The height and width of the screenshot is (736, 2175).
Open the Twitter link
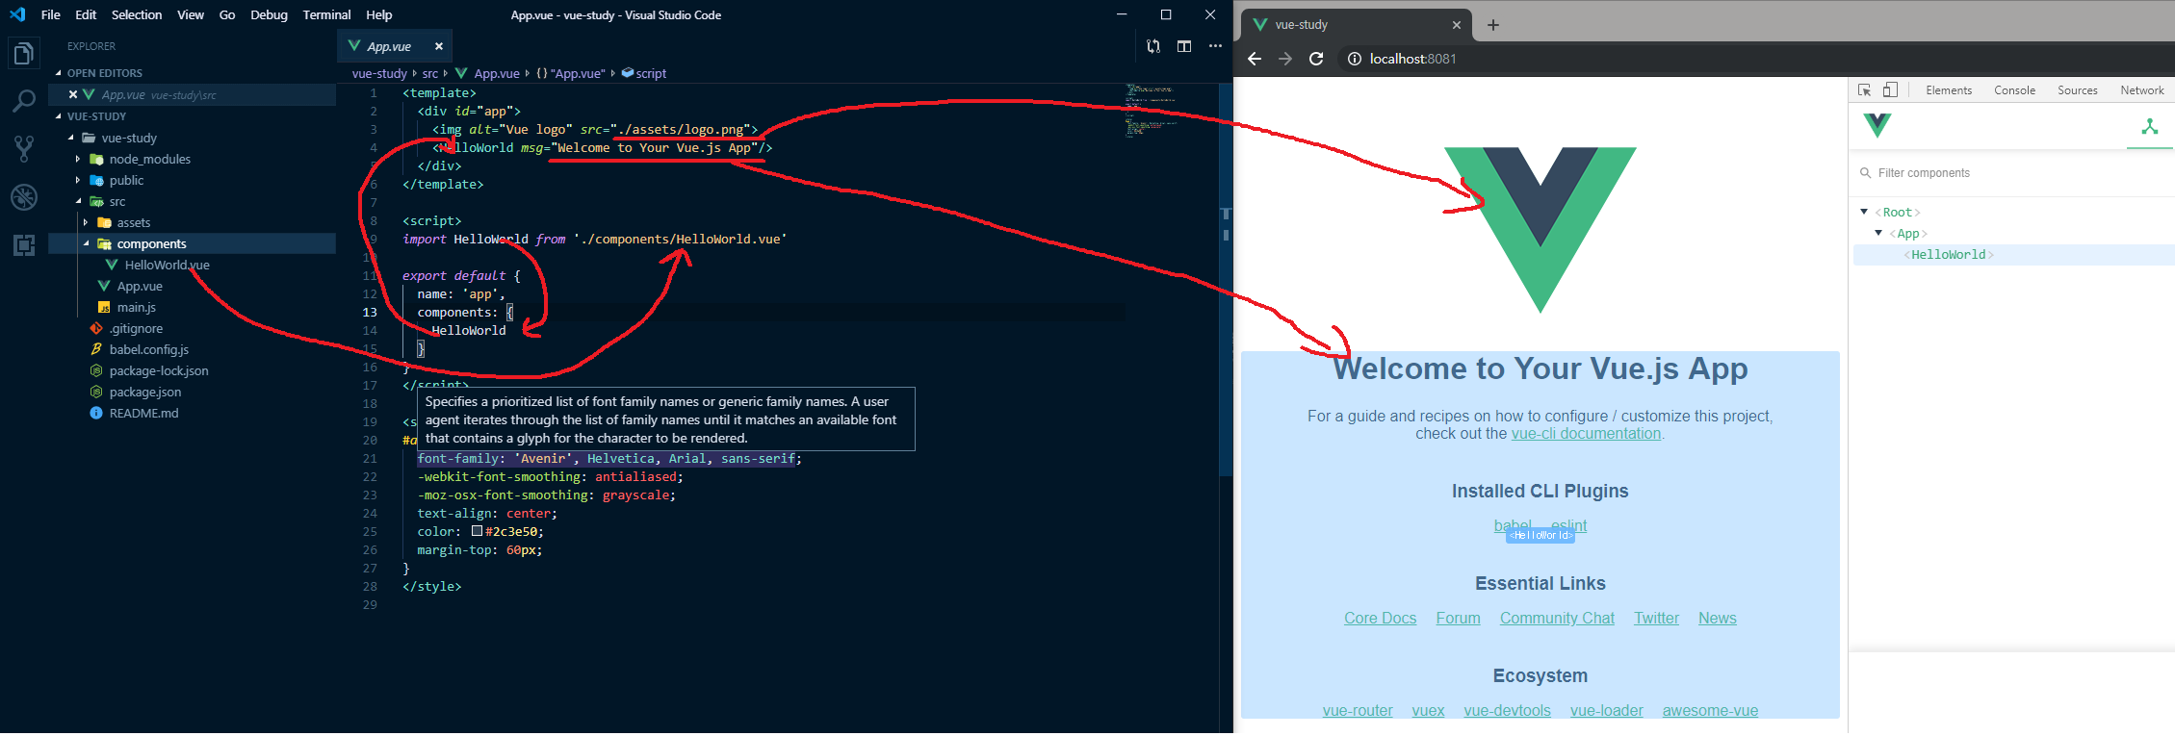[x=1656, y=618]
